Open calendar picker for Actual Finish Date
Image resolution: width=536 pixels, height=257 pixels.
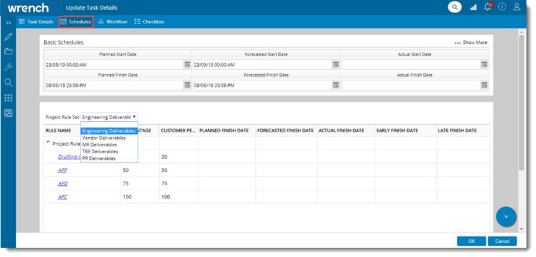(x=484, y=85)
